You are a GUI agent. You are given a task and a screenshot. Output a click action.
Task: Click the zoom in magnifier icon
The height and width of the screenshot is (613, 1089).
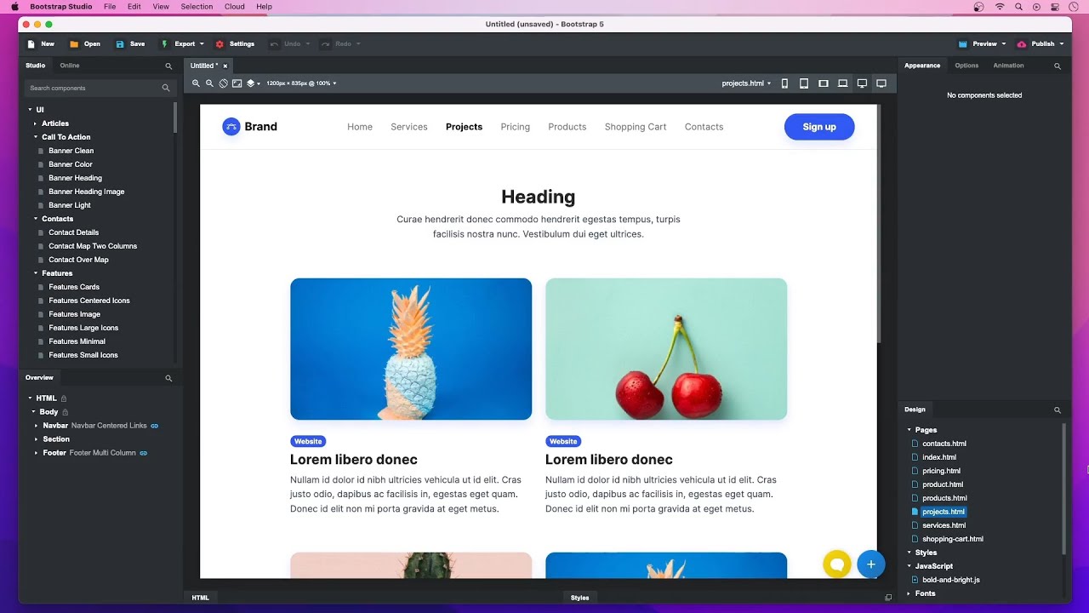tap(196, 83)
